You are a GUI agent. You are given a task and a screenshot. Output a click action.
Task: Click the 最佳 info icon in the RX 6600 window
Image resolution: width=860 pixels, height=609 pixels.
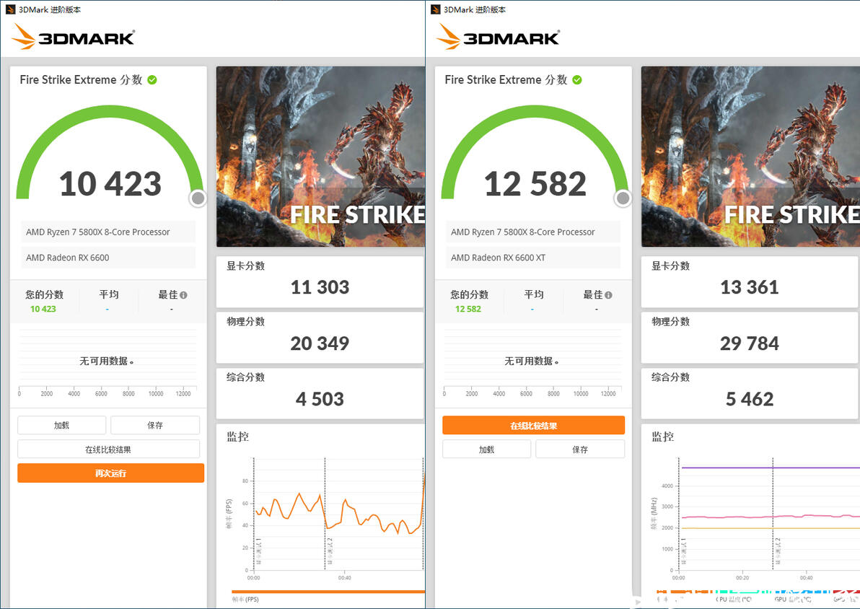coord(183,295)
